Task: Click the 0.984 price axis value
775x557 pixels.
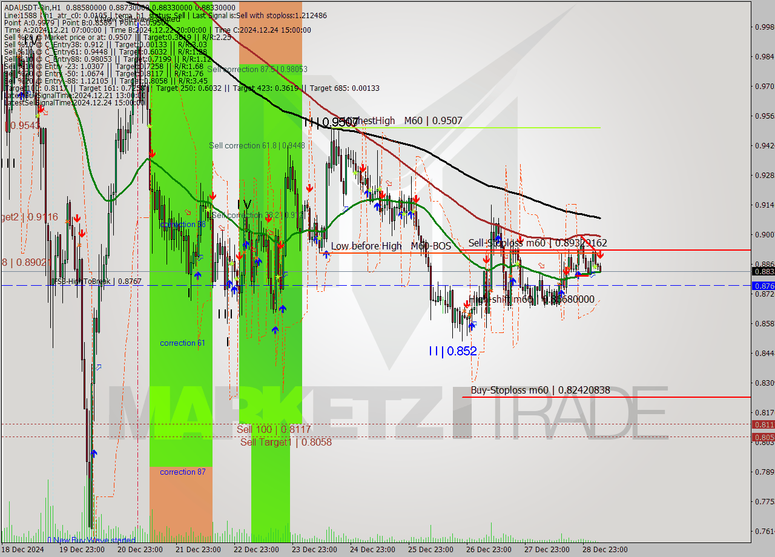Action: [x=764, y=56]
